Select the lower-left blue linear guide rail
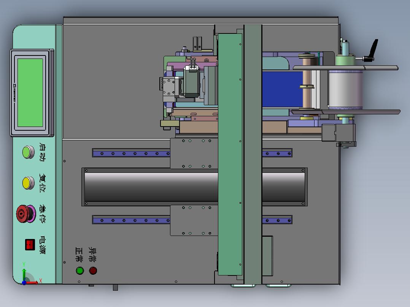 [132, 220]
